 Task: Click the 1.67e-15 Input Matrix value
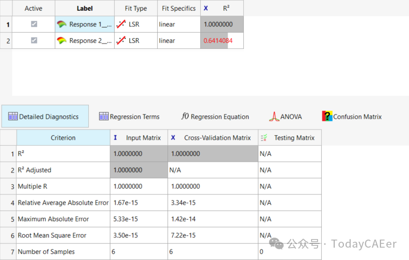(x=125, y=203)
